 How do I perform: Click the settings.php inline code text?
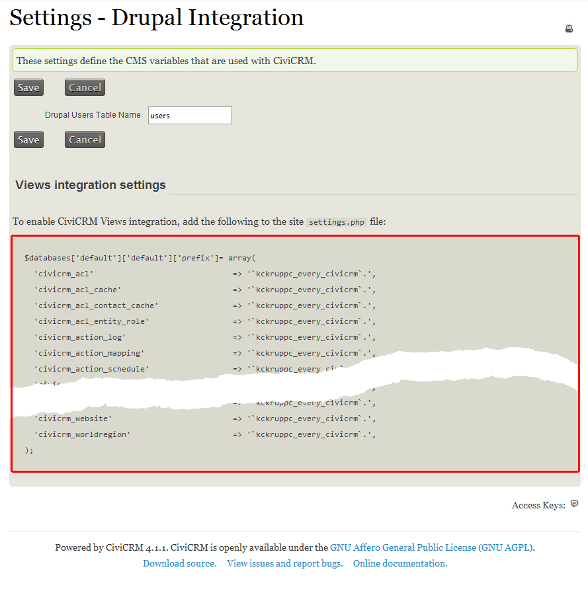click(337, 222)
